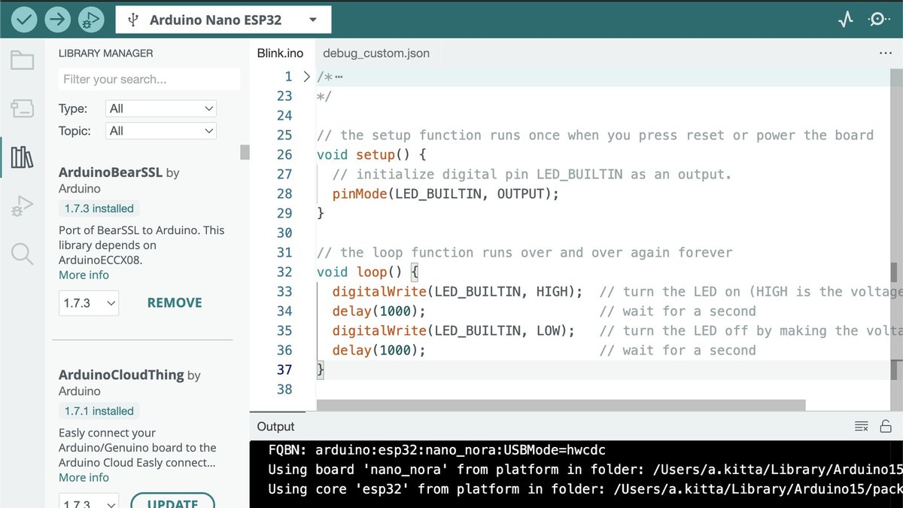The width and height of the screenshot is (903, 508).
Task: Click the UPDATE button for ArduinoCloudThing
Action: tap(173, 502)
